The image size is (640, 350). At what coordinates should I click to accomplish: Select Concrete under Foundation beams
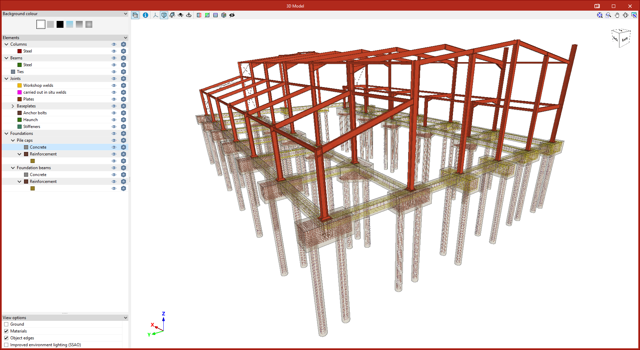(x=65, y=175)
